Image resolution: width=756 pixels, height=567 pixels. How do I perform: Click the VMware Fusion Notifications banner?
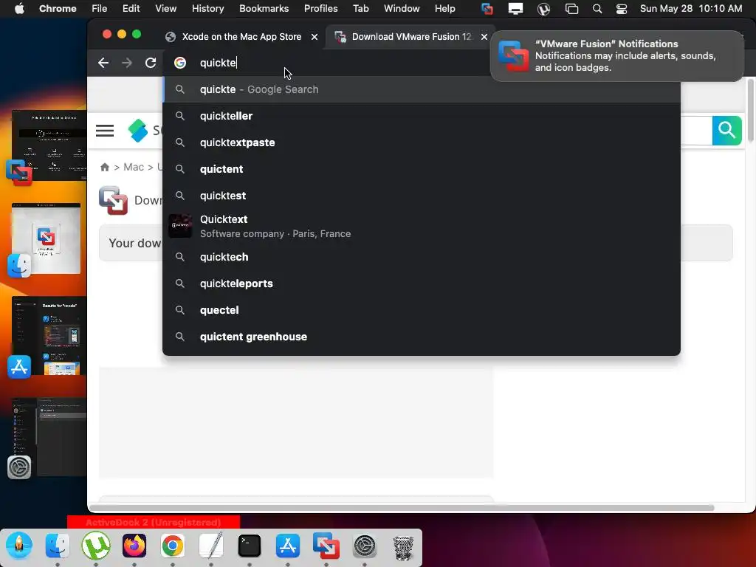tap(616, 56)
